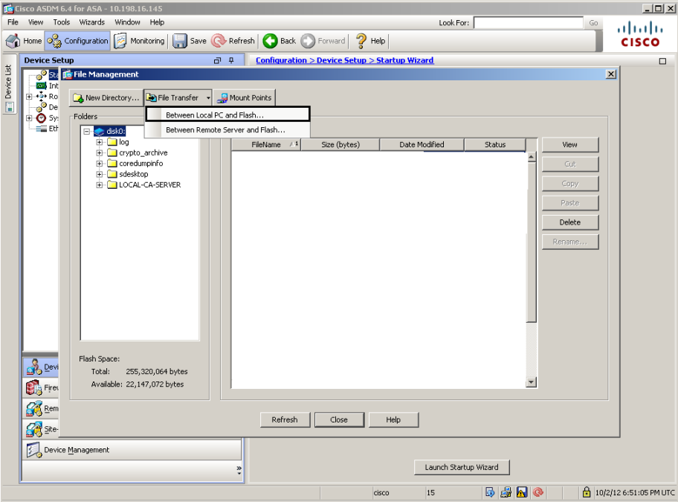This screenshot has height=502, width=678.
Task: Click the Delete file button
Action: tap(570, 222)
